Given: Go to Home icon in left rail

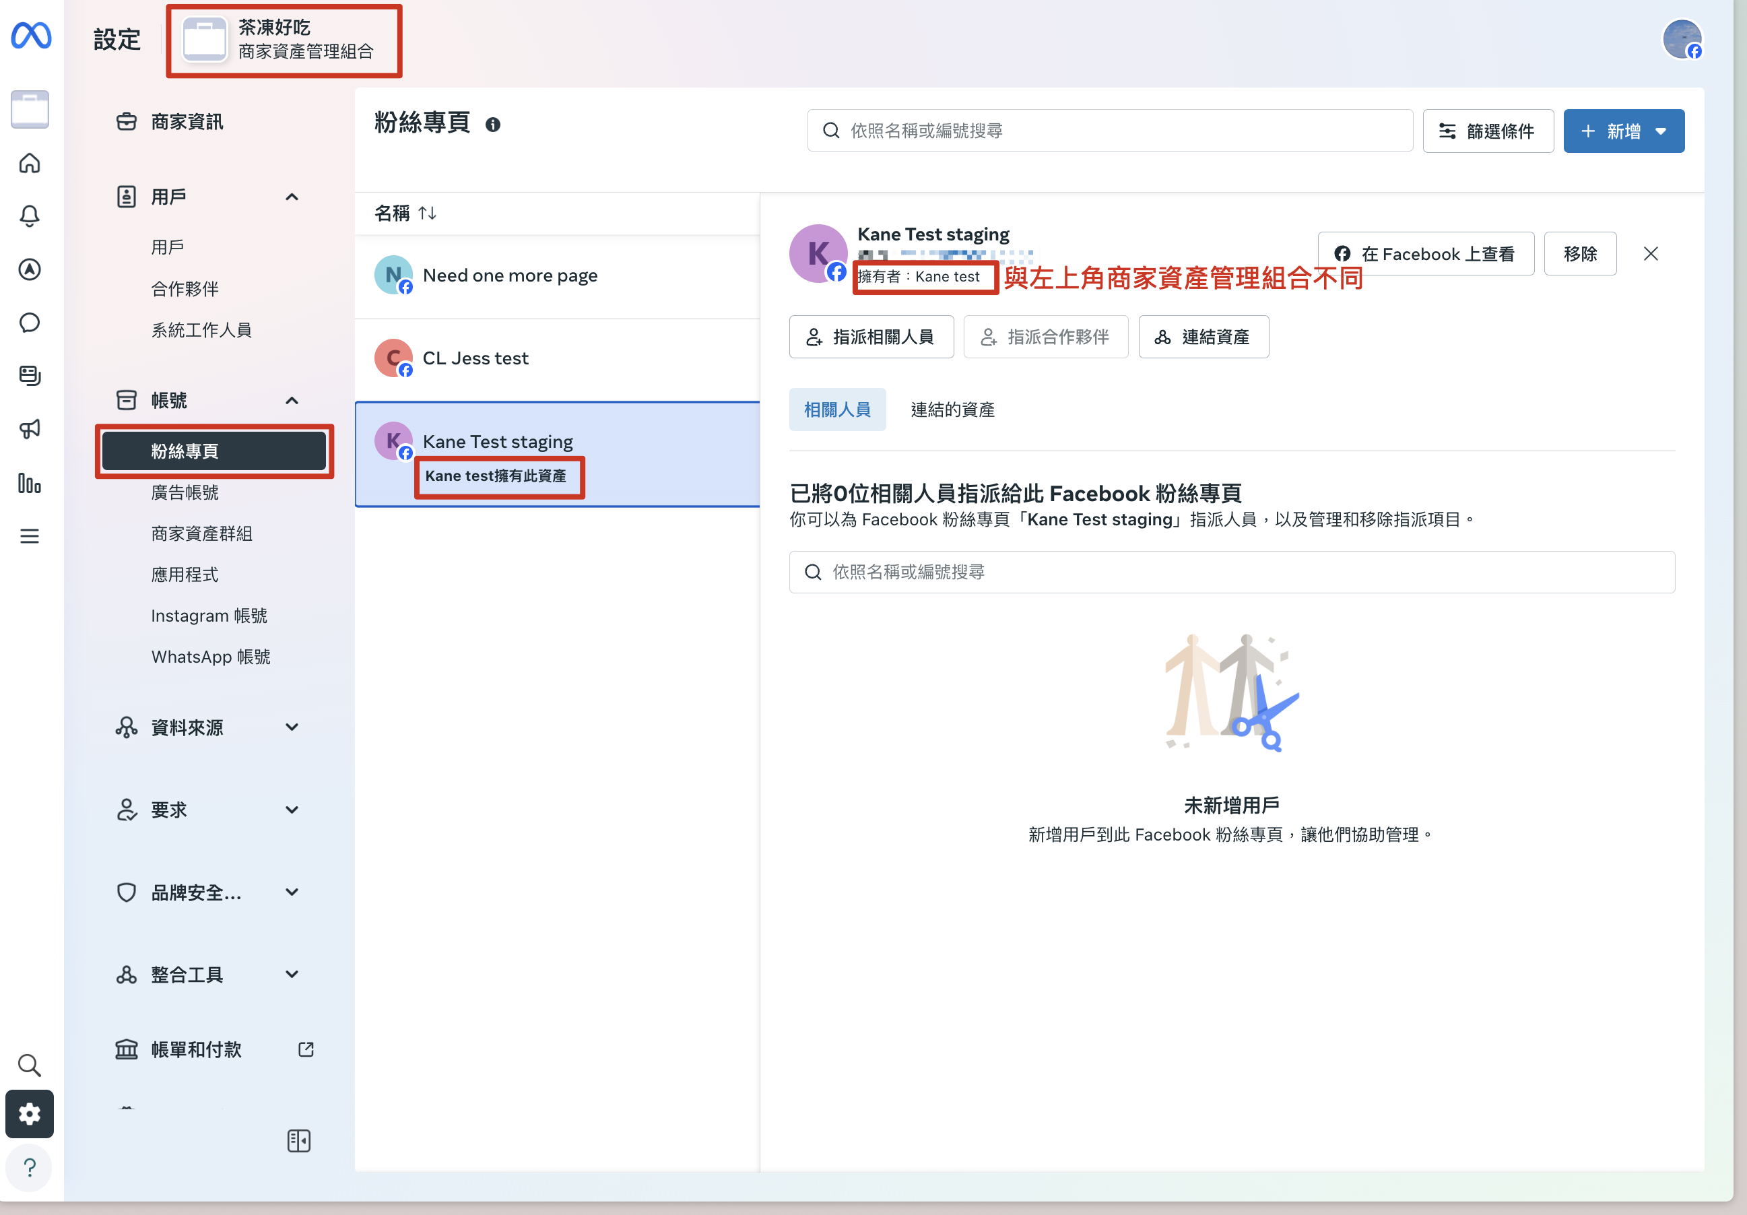Looking at the screenshot, I should coord(30,163).
